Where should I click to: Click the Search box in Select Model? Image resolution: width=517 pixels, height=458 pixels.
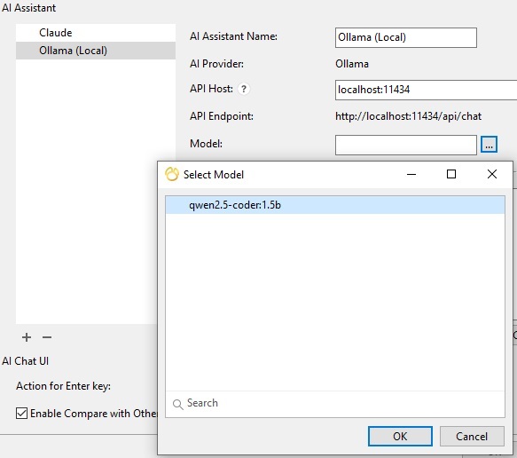pos(335,404)
